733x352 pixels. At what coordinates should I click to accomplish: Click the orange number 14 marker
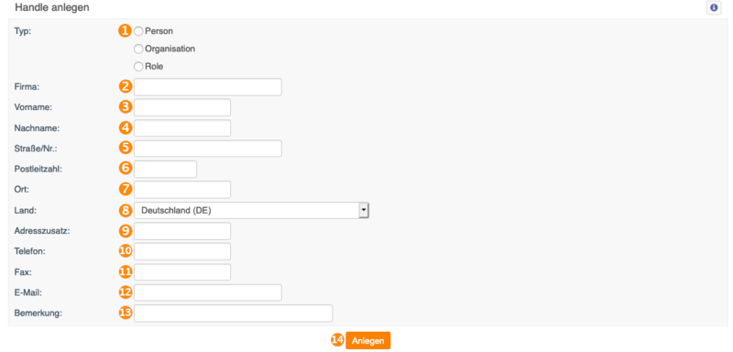tap(337, 340)
